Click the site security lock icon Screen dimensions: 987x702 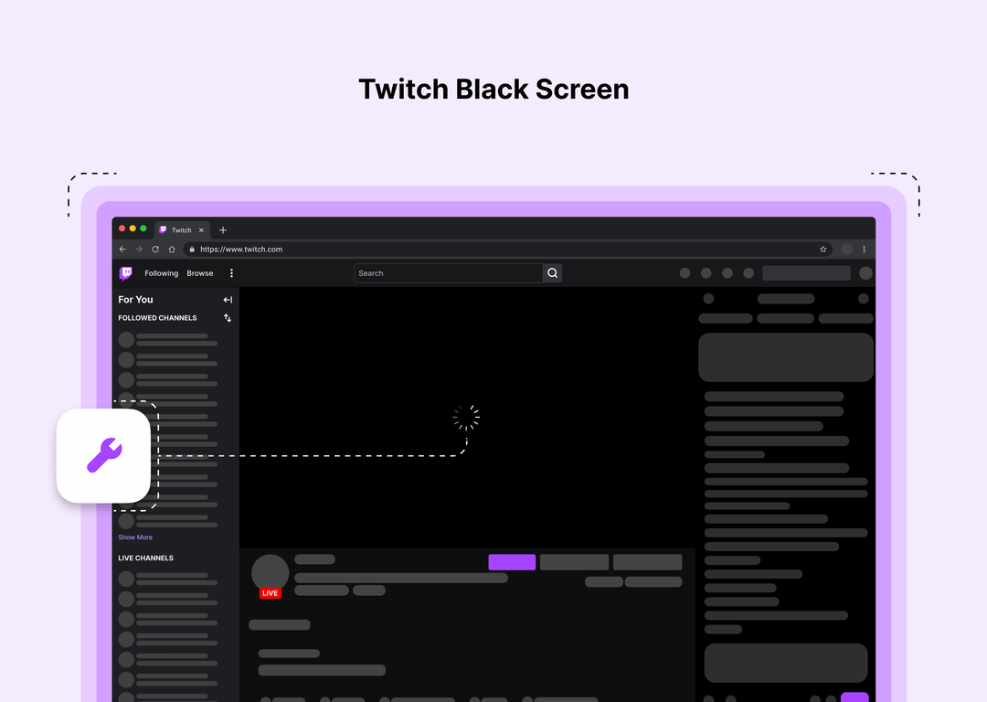tap(190, 249)
